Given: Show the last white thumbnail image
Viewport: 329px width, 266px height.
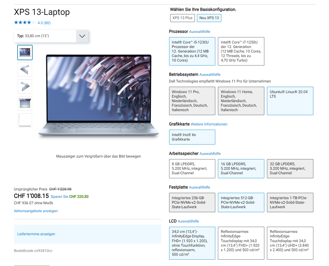Looking at the screenshot, I should pos(25,120).
